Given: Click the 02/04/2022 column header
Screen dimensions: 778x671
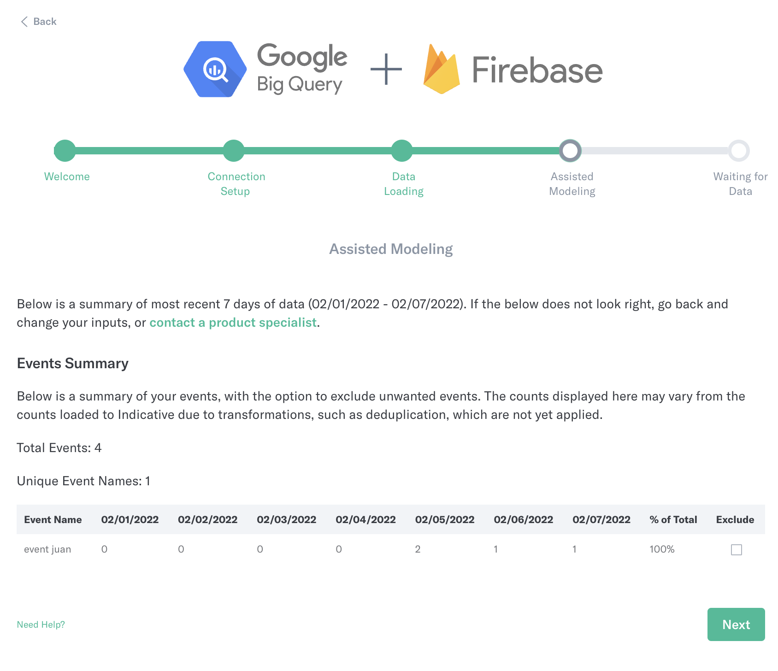Looking at the screenshot, I should tap(366, 520).
